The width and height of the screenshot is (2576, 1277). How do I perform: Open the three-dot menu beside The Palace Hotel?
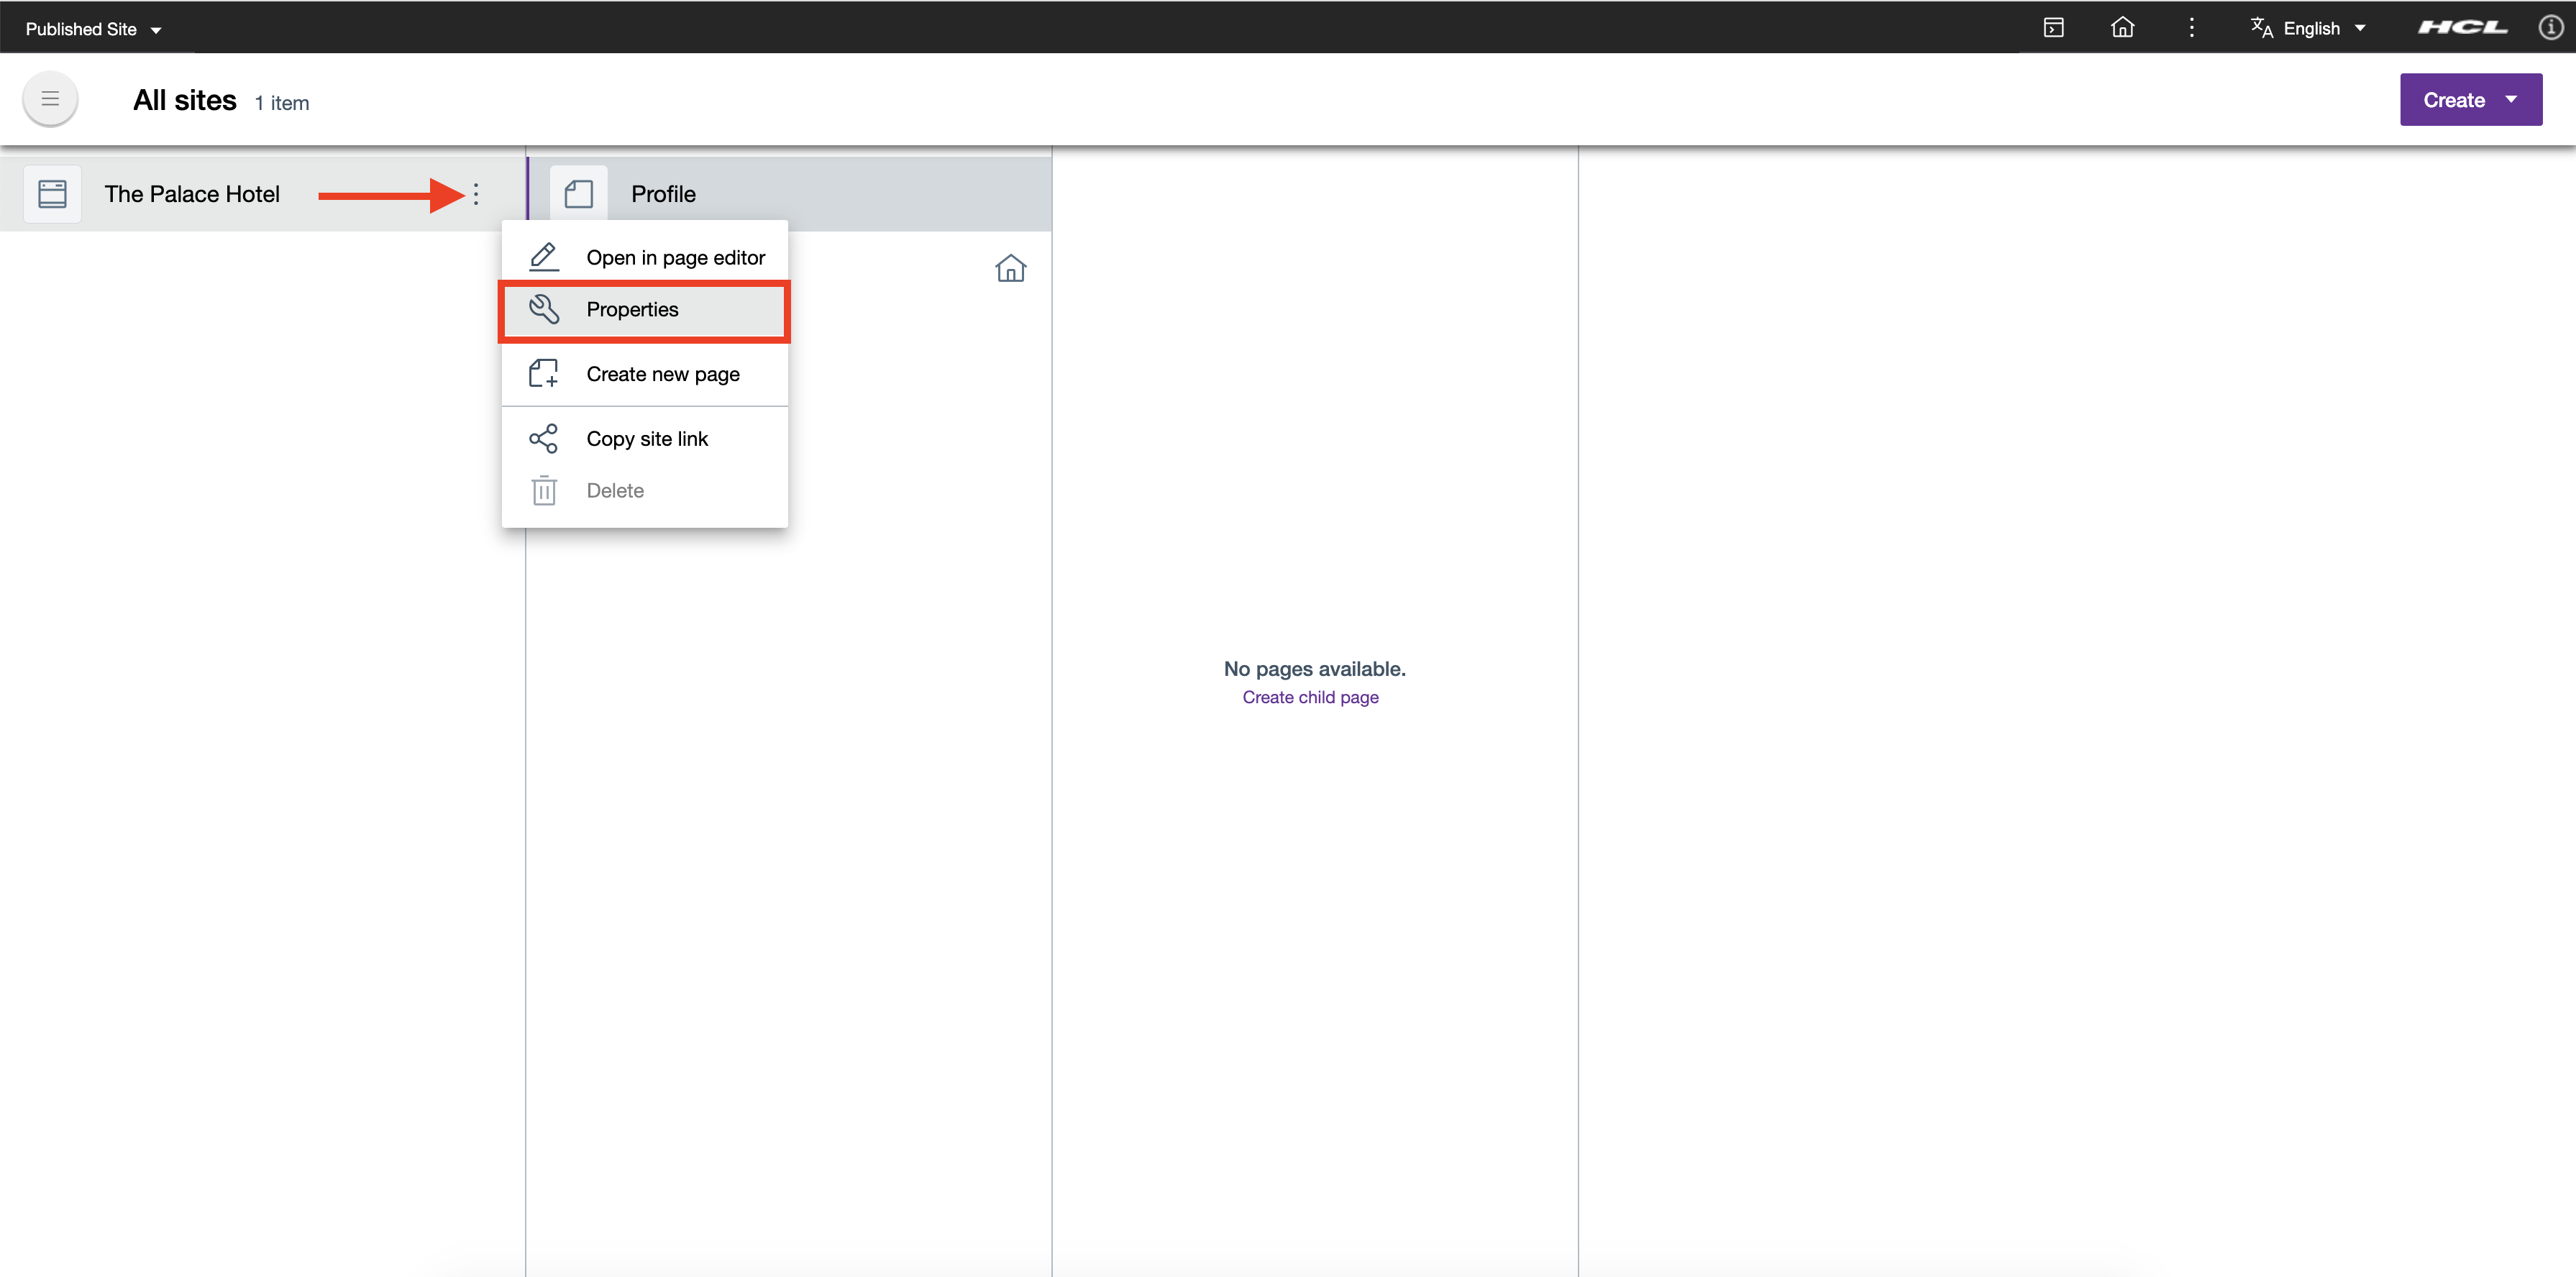click(x=477, y=195)
